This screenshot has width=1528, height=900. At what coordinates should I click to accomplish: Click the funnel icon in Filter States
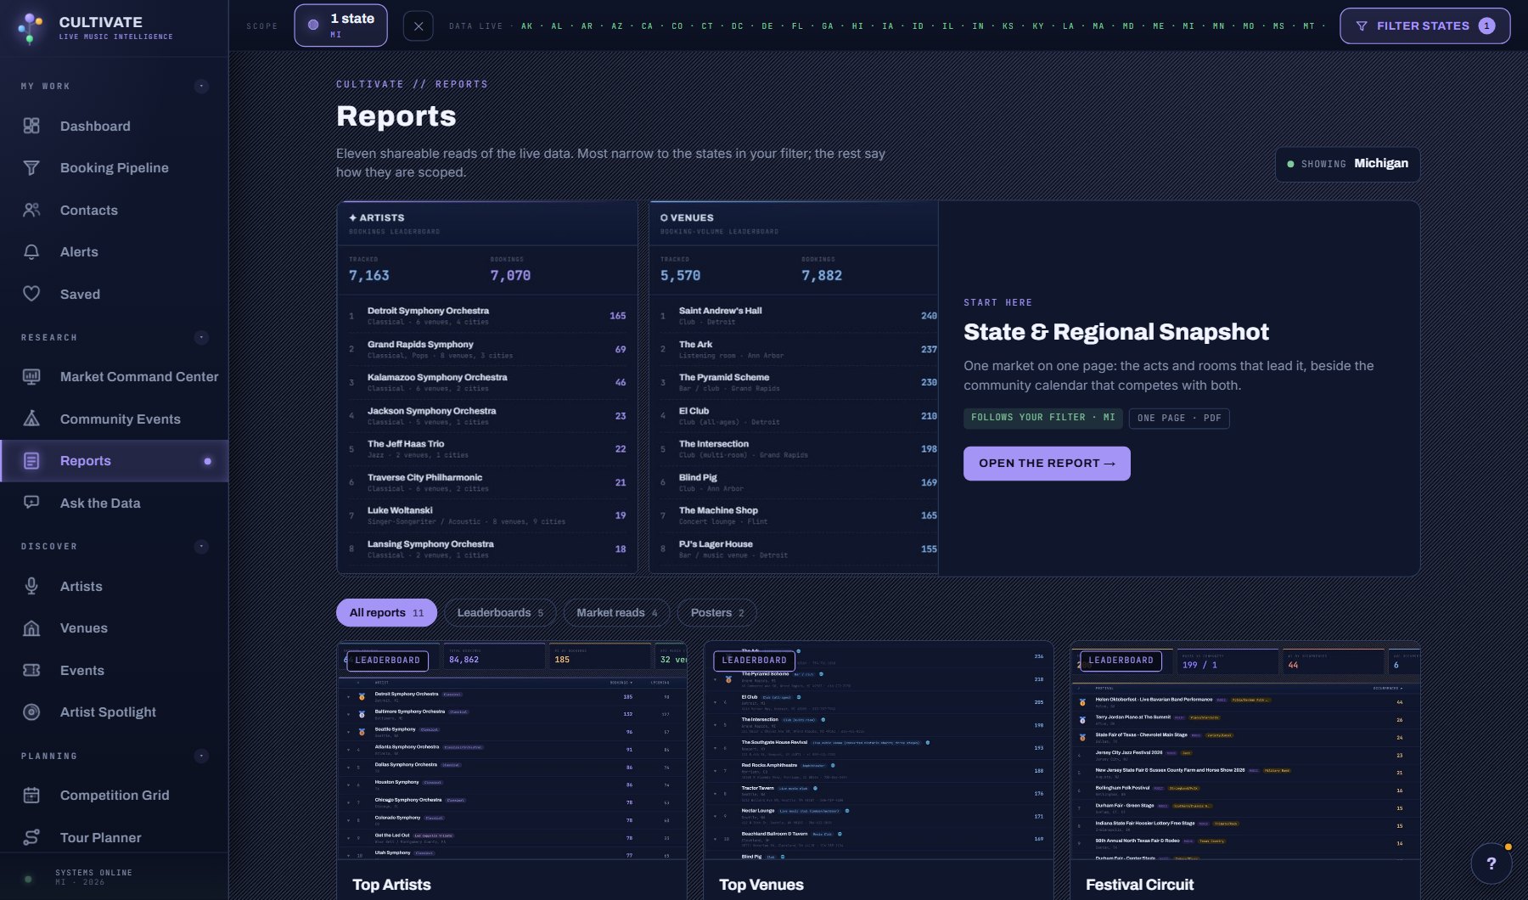1362,26
